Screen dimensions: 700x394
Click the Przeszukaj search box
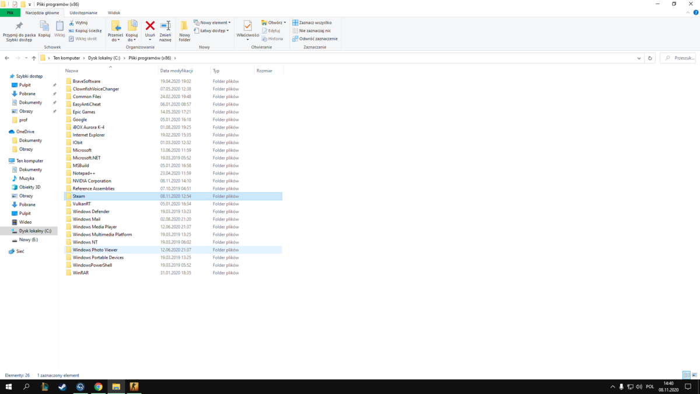[x=678, y=58]
